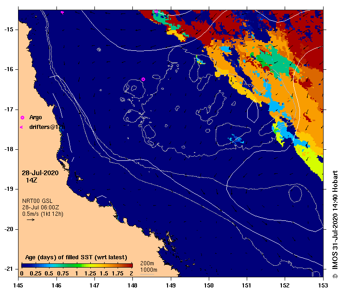
Task: Click the Argo marker on the top edge near 148.6E
Action: click(156, 12)
